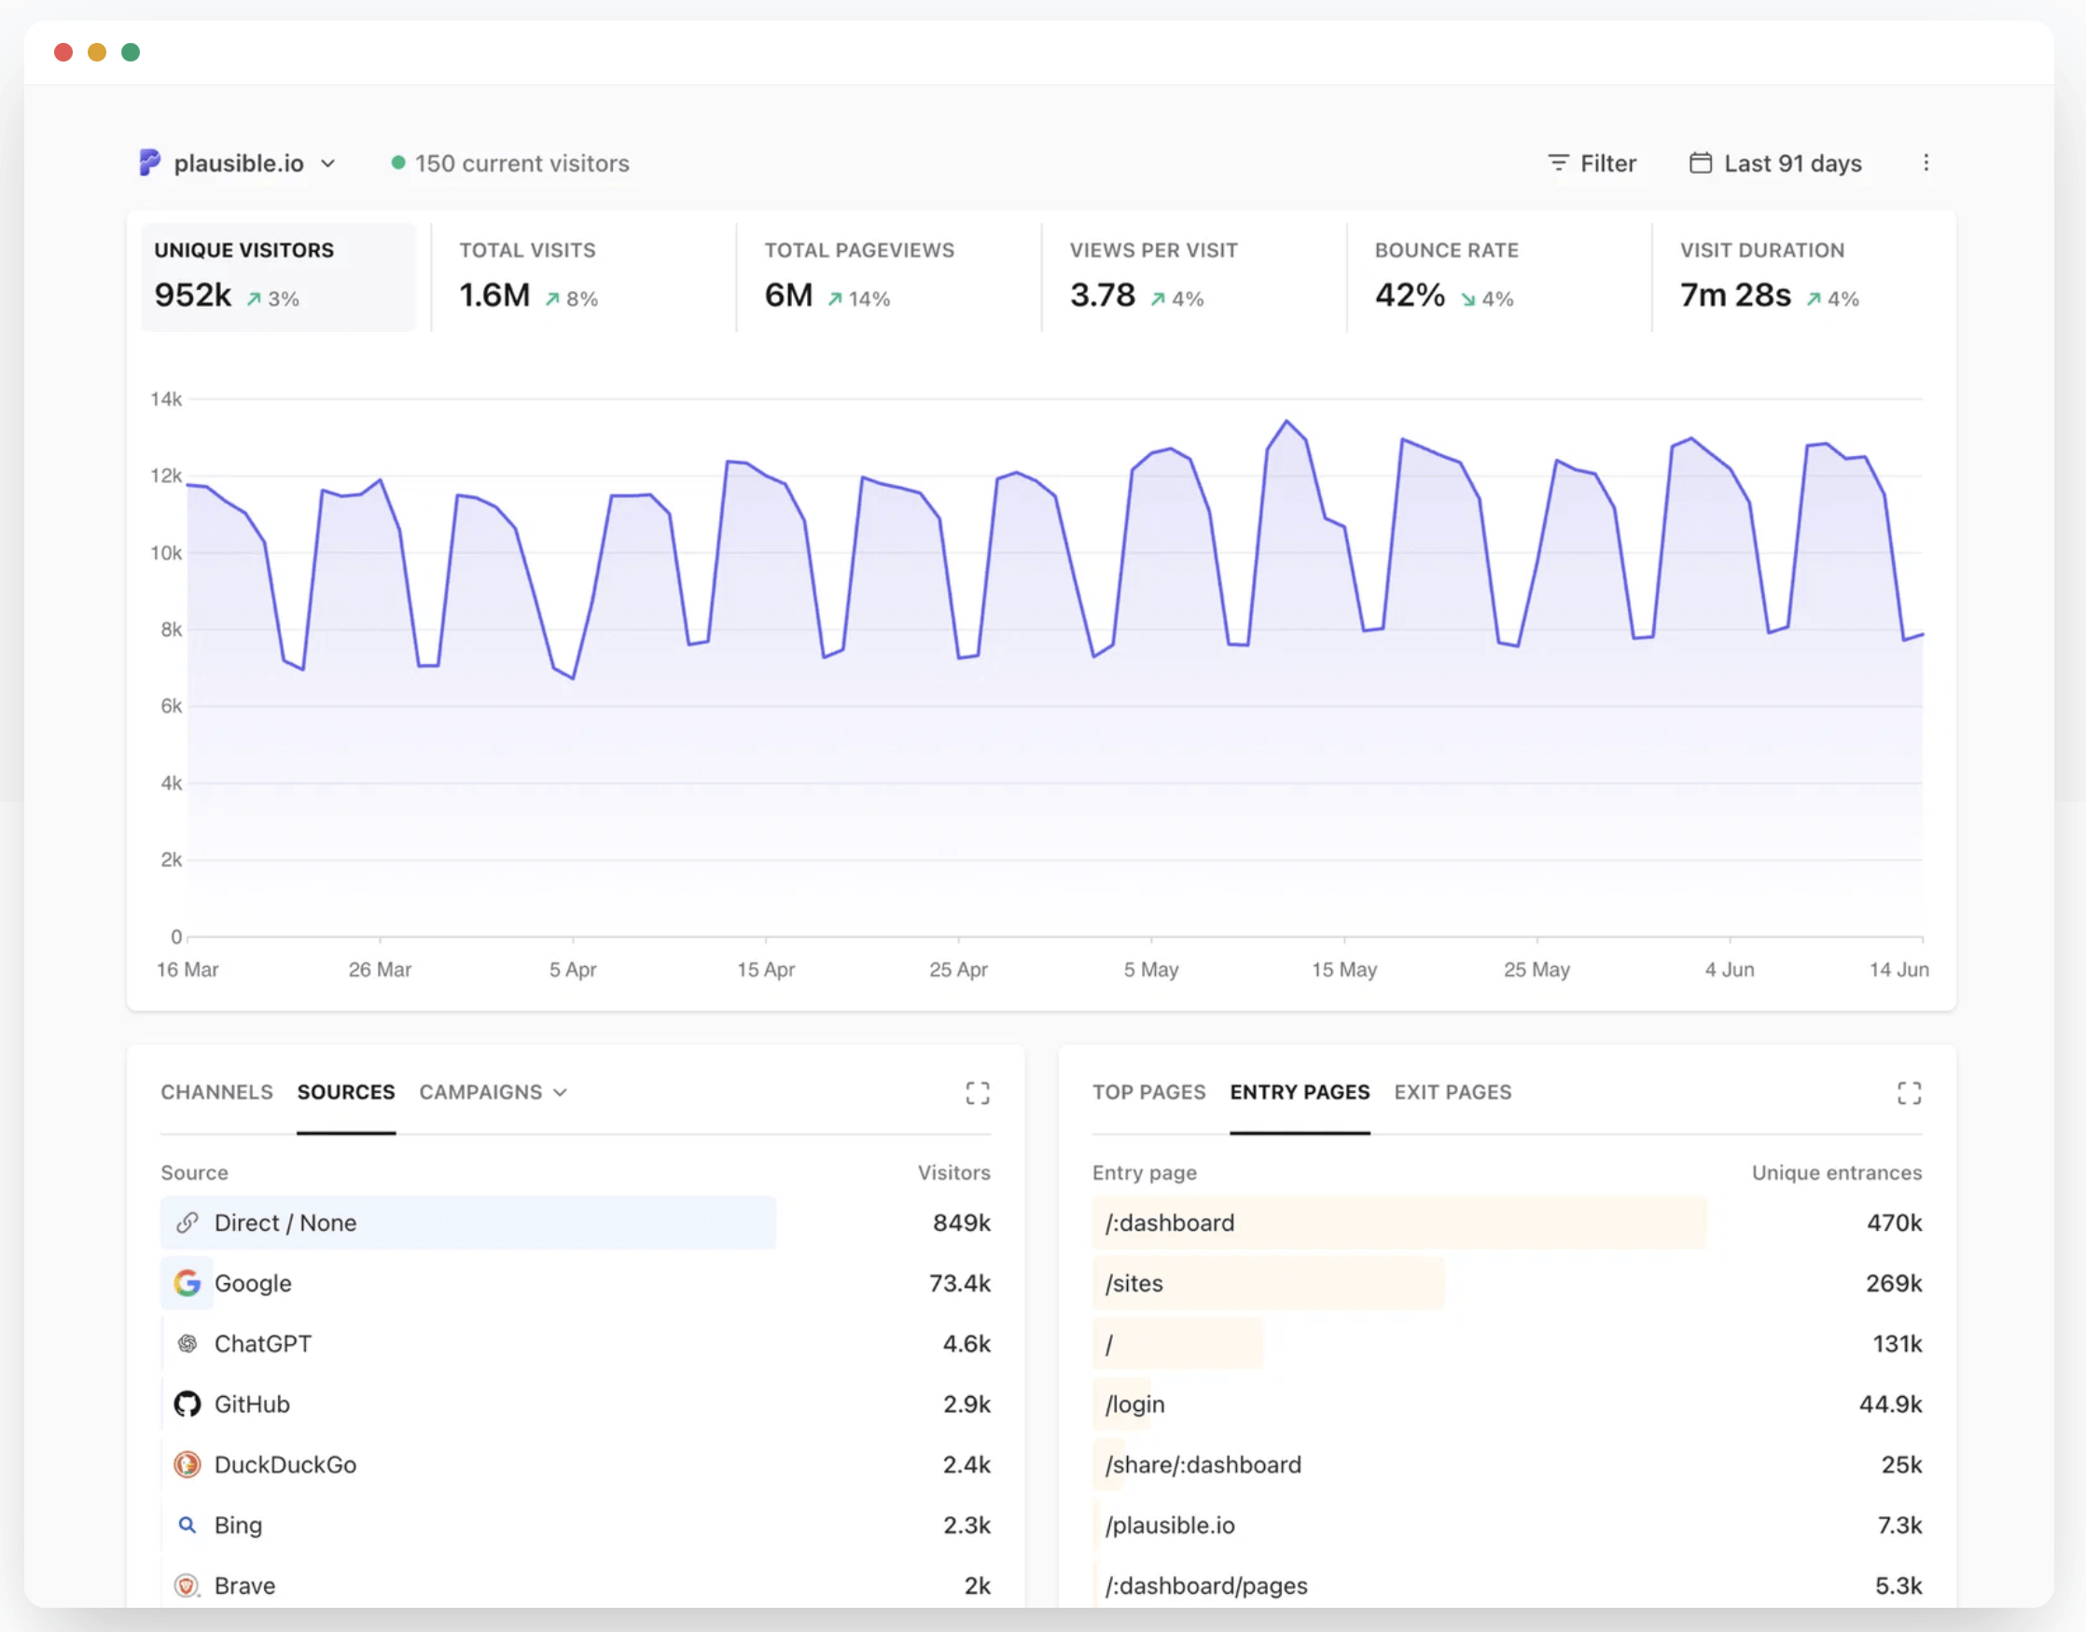Click the Filter button
The image size is (2086, 1632).
(x=1592, y=163)
